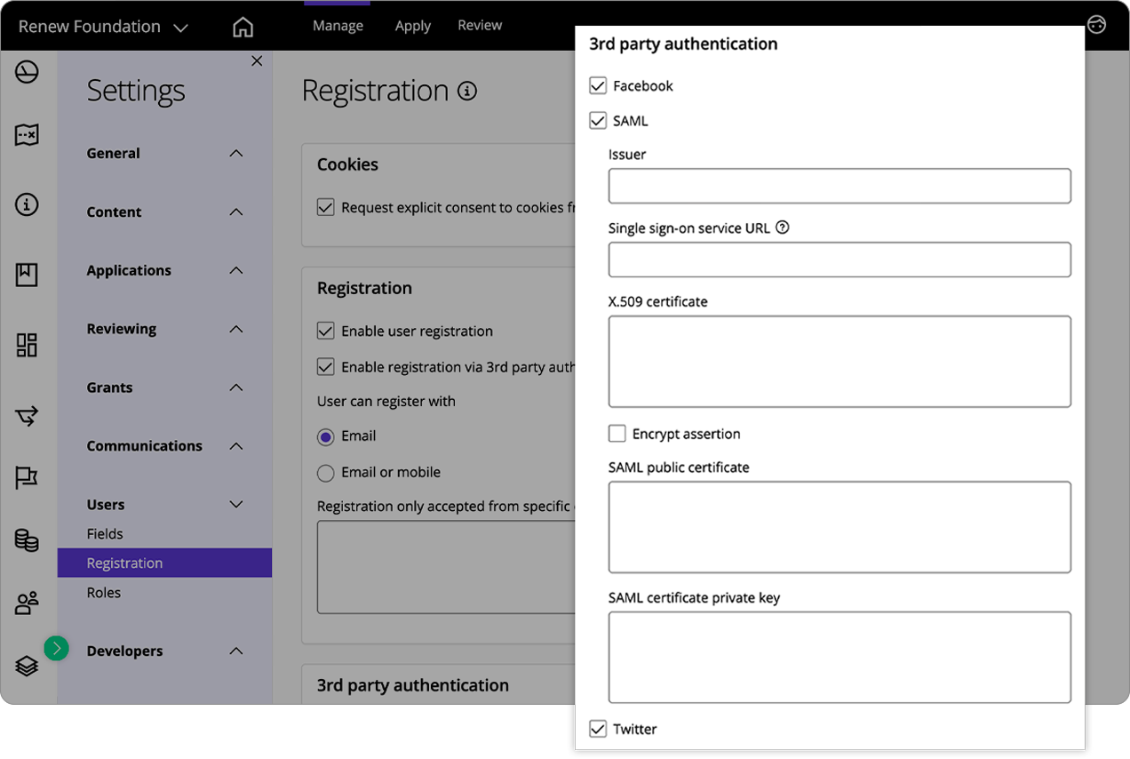This screenshot has height=759, width=1130.
Task: Uncheck the Facebook authentication option
Action: 597,85
